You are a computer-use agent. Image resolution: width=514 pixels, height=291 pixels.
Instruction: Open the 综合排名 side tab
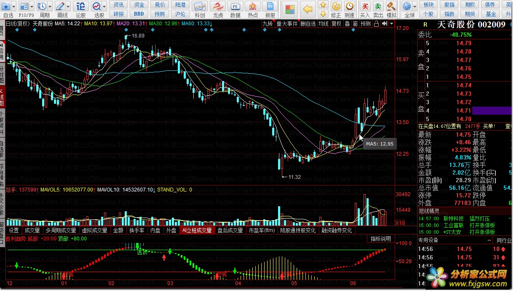3,175
